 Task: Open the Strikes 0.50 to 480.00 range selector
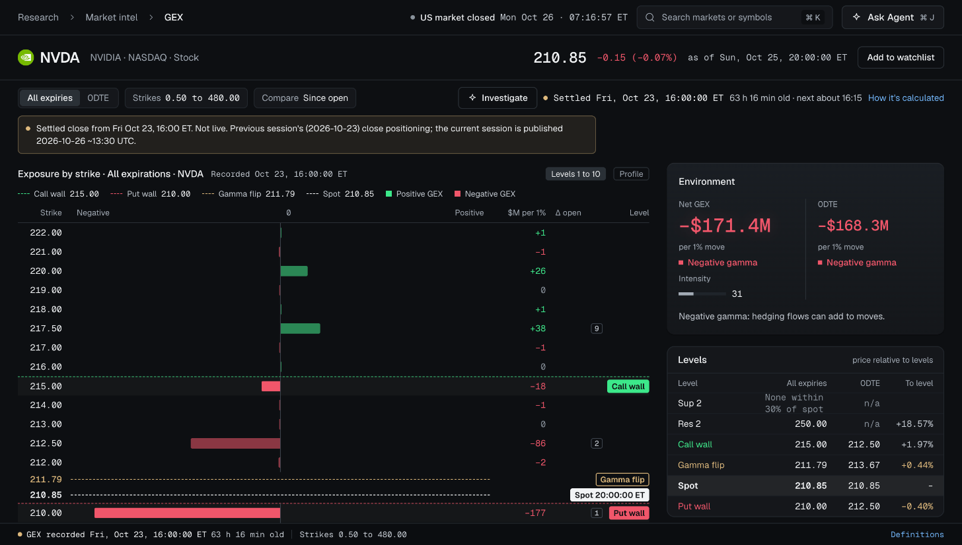click(x=186, y=98)
